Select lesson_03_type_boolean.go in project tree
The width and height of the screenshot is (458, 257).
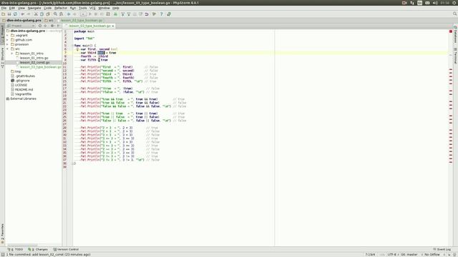(x=40, y=67)
